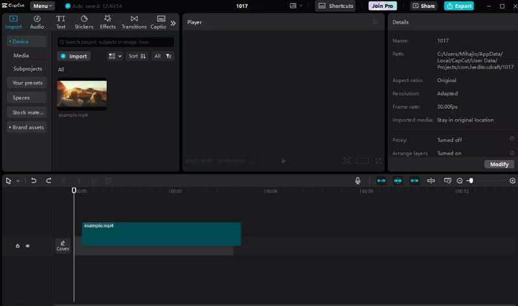Open the Stickers tab
This screenshot has width=518, height=306.
(84, 23)
